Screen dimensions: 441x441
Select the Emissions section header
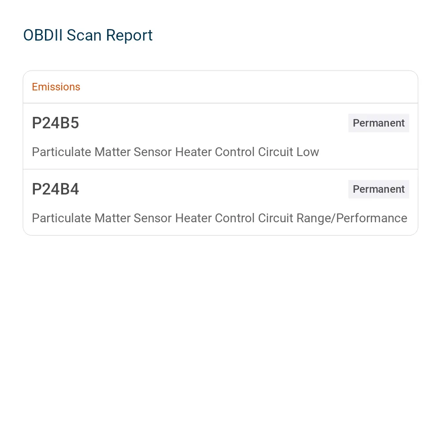point(56,87)
